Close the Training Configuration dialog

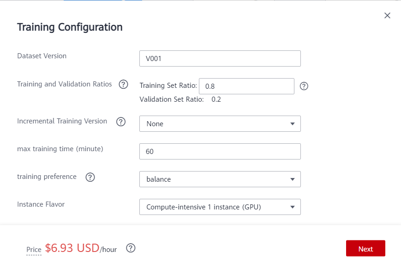tap(387, 16)
